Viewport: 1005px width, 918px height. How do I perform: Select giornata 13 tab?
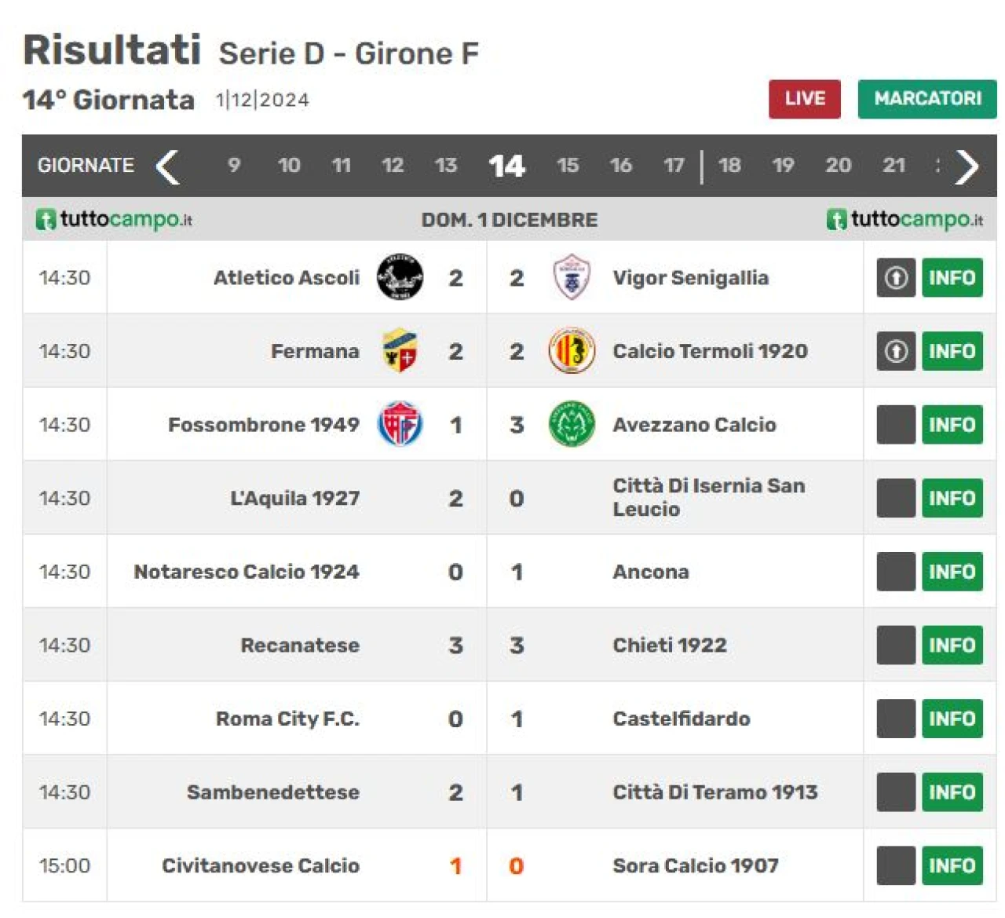(x=446, y=166)
